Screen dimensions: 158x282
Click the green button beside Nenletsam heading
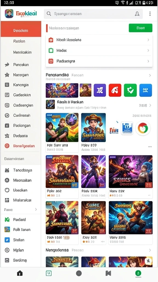[x=140, y=28]
